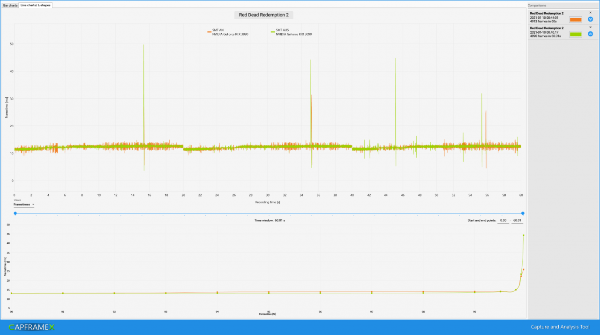Switch to the Bar charts tab
Screen dimensions: 600x335
point(10,5)
